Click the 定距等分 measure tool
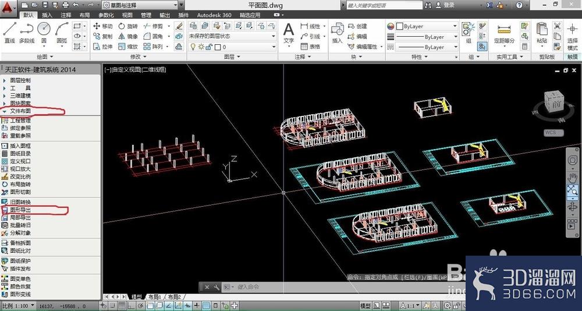This screenshot has height=311, width=582. 504,33
